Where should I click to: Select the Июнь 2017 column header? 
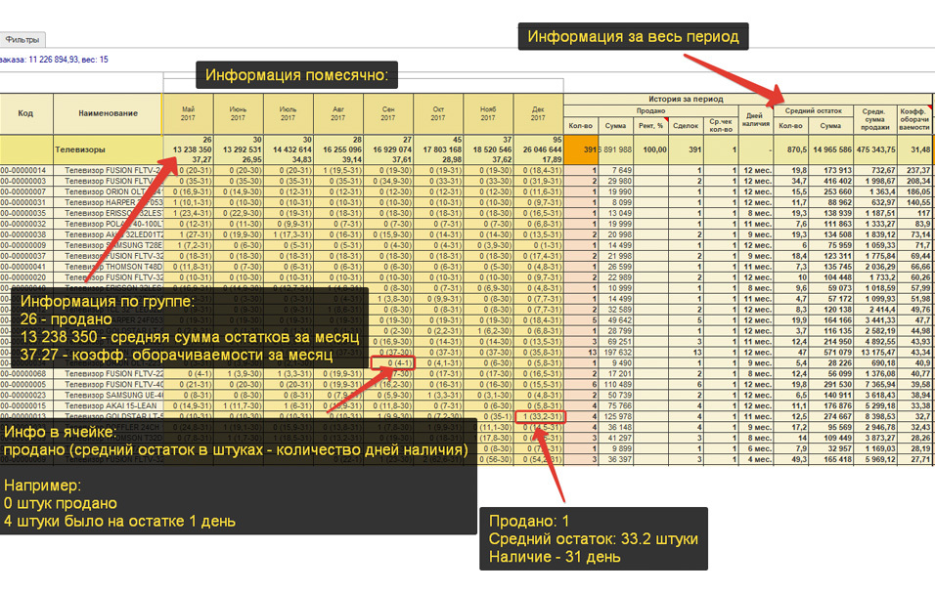click(x=238, y=113)
